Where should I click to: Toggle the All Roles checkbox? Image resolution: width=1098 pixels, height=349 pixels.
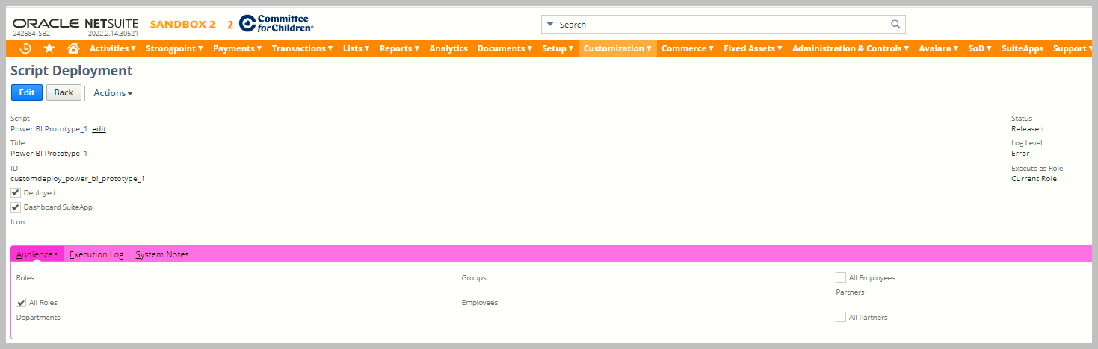(x=21, y=302)
